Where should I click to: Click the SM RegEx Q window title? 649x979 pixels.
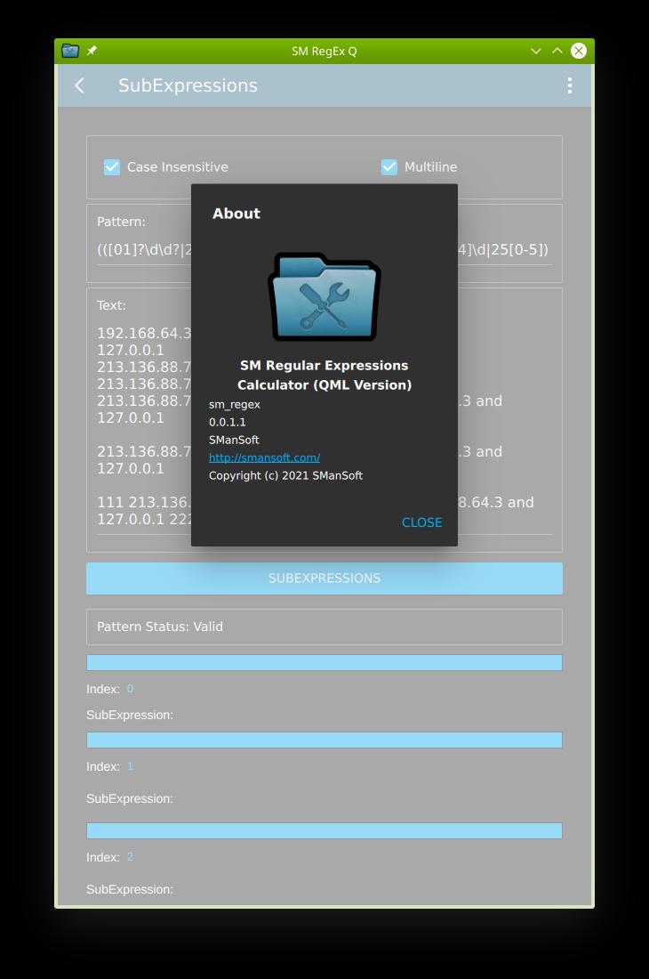pyautogui.click(x=324, y=52)
